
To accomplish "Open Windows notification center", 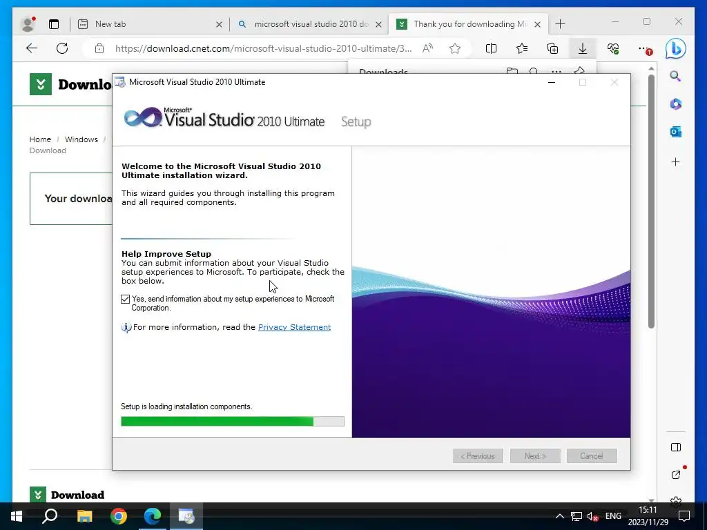I will point(684,516).
